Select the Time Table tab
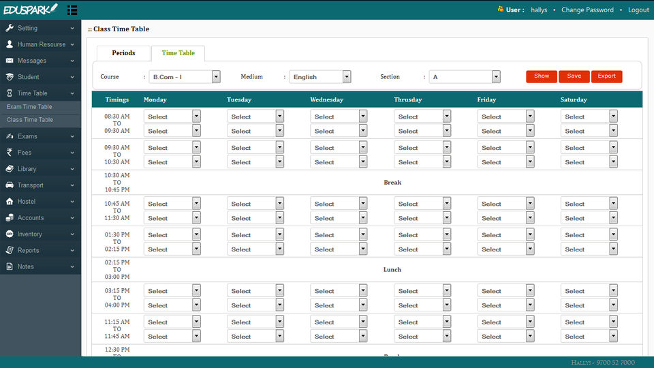This screenshot has height=368, width=654. (x=178, y=53)
